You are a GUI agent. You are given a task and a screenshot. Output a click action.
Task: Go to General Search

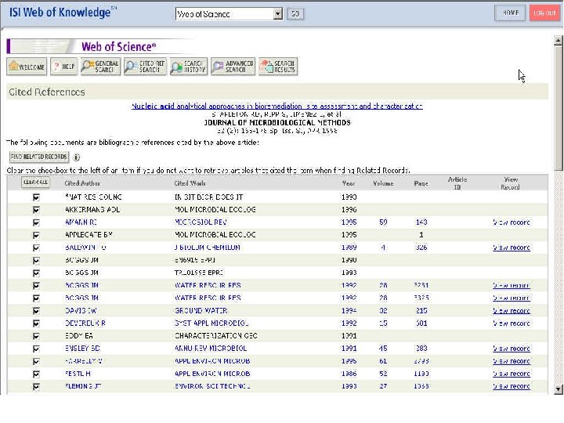point(100,67)
